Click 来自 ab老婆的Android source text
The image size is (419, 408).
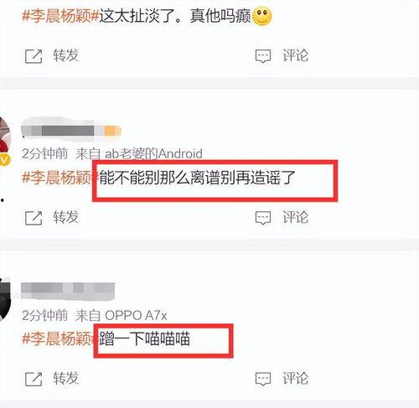[x=139, y=154]
